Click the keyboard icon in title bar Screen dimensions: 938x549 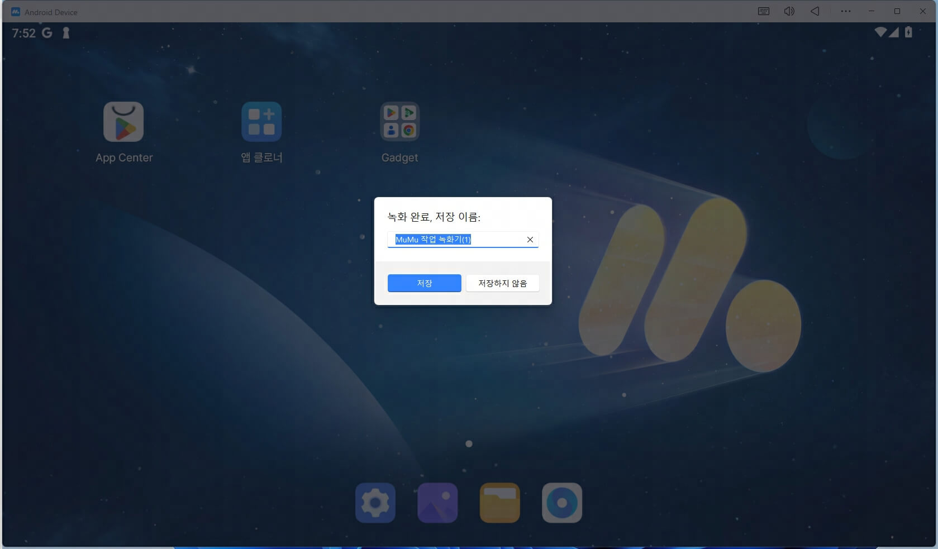point(764,11)
